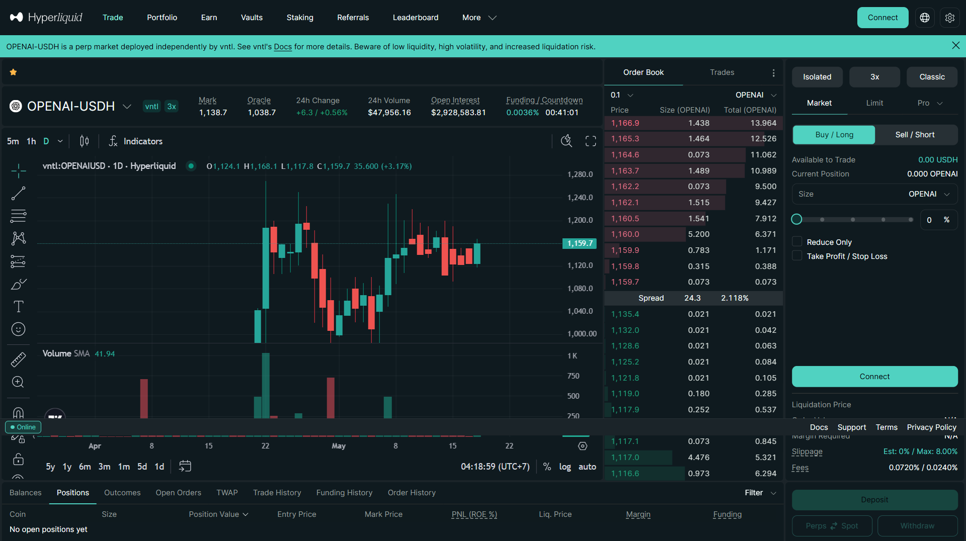Toggle the favorite star for this market
This screenshot has width=966, height=541.
[x=14, y=72]
